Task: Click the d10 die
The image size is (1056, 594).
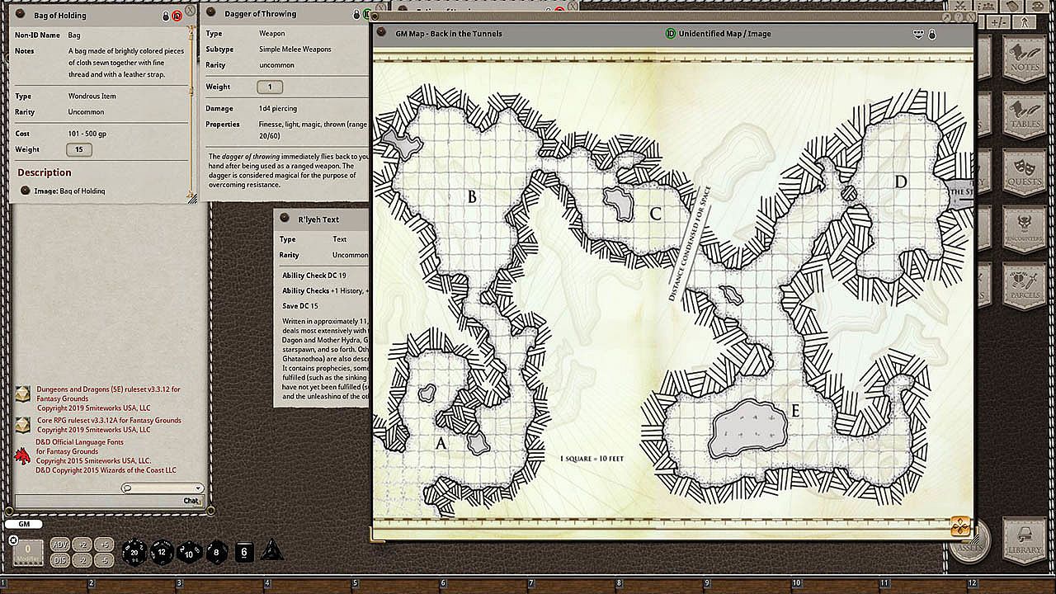Action: click(x=189, y=552)
